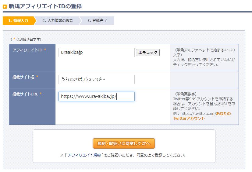Click the asterisk next to 掲載サイトURL
Screen dimensions: 252x172
[41, 94]
